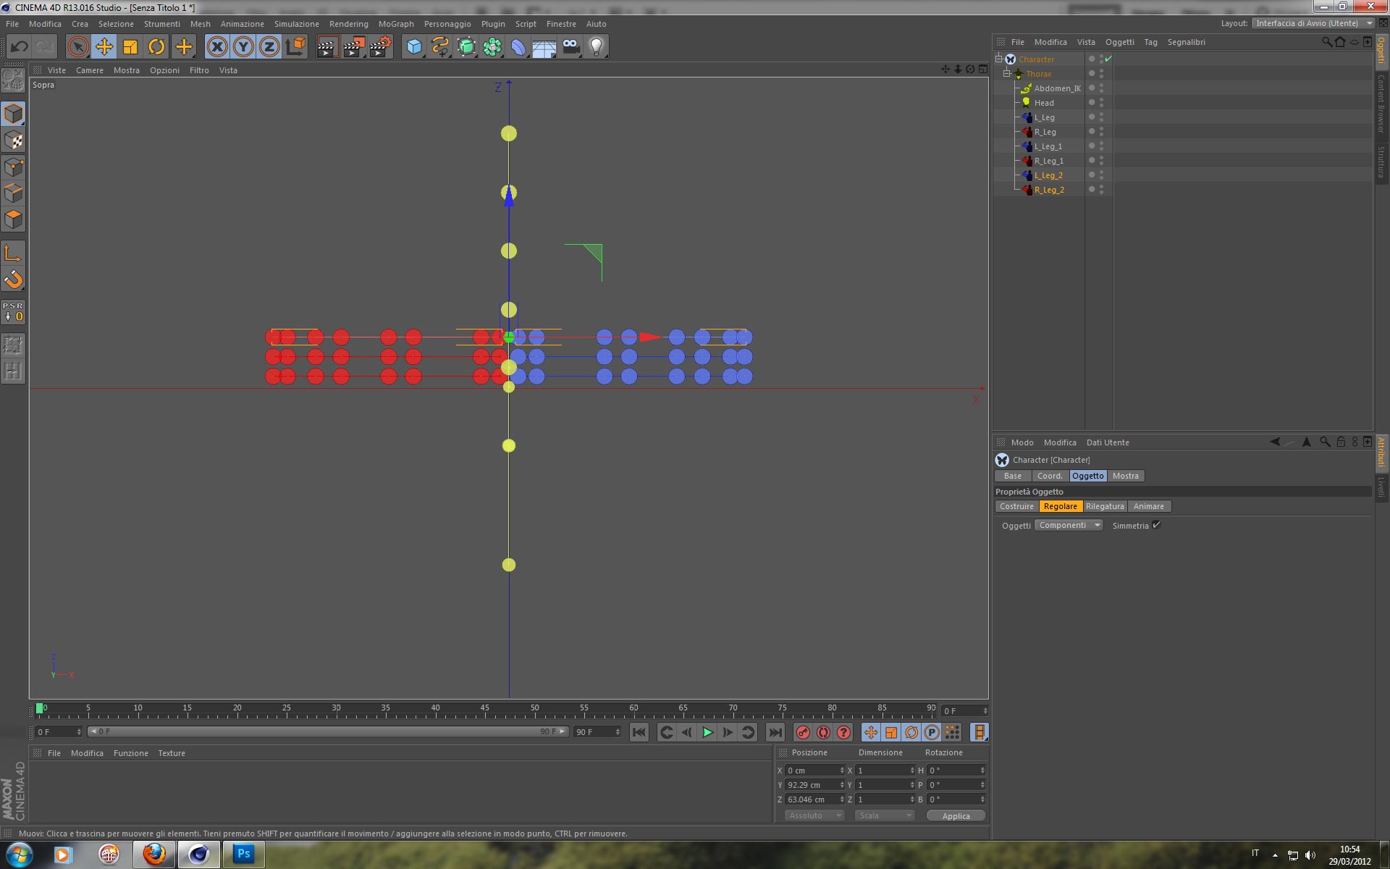The image size is (1390, 869).
Task: Click the Undo arrow icon
Action: (20, 47)
